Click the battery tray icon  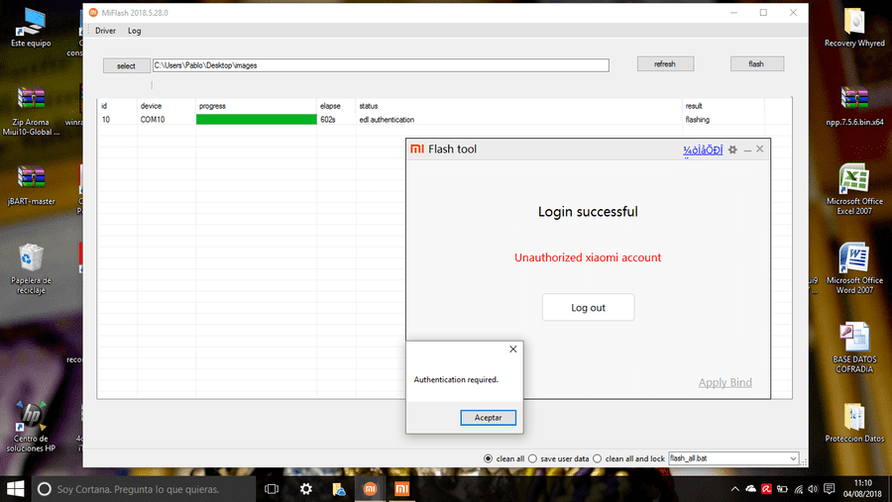click(x=783, y=489)
